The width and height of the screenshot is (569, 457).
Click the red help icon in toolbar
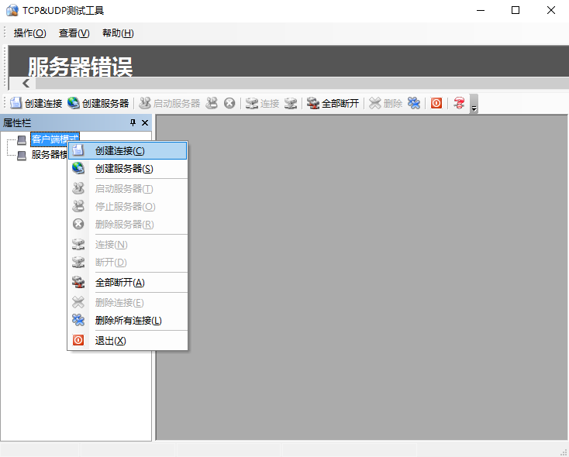[x=459, y=103]
